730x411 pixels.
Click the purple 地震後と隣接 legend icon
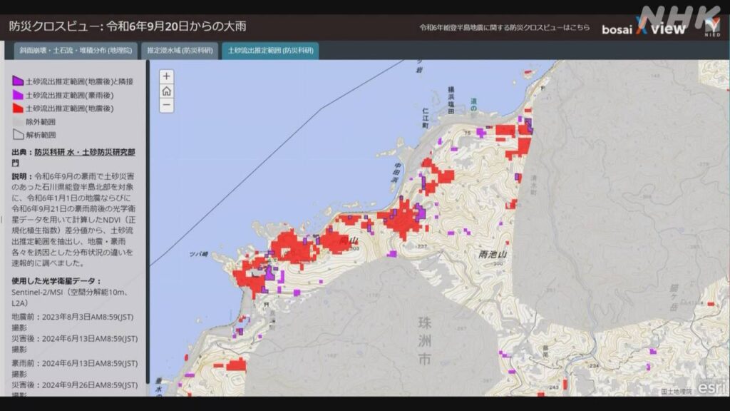tap(18, 81)
